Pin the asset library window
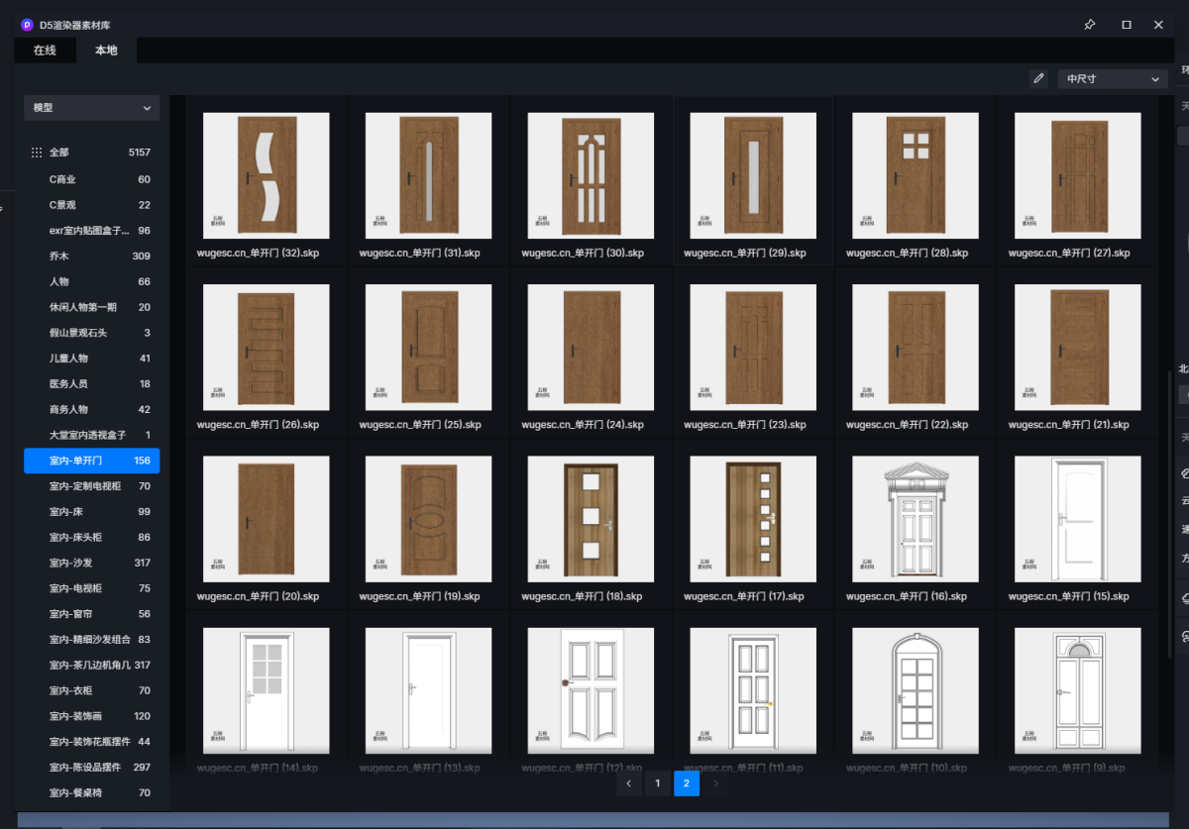This screenshot has height=829, width=1189. click(1090, 25)
